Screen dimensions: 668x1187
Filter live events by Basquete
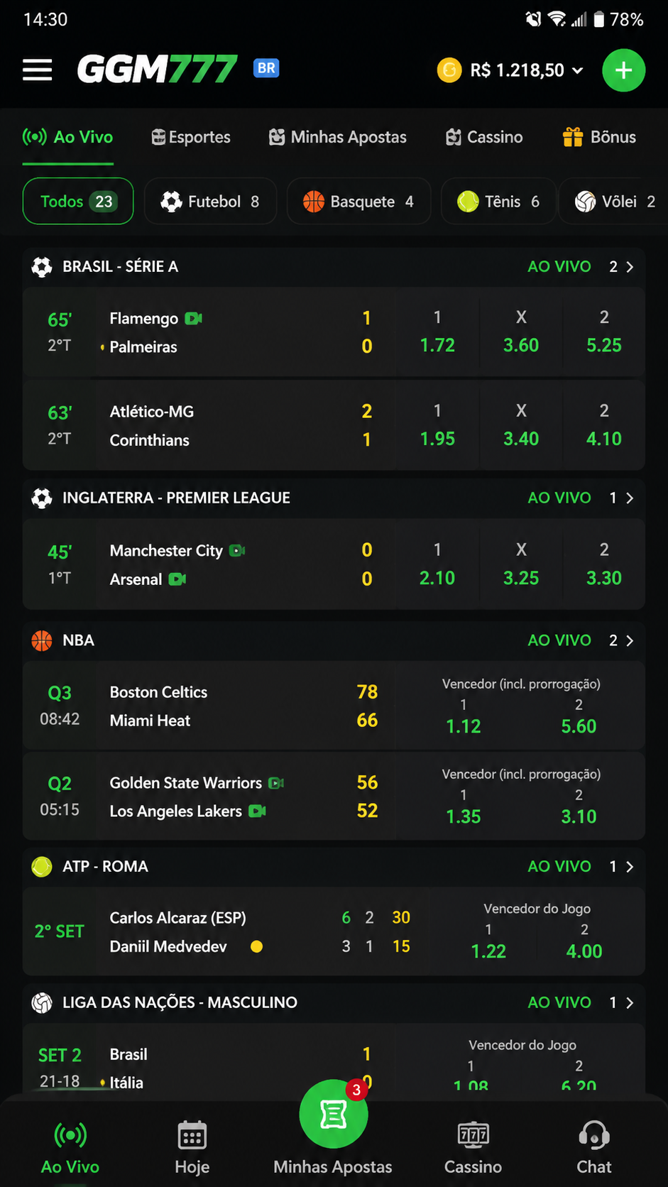(x=358, y=201)
